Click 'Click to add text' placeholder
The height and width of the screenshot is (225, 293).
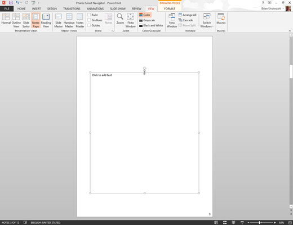click(102, 75)
